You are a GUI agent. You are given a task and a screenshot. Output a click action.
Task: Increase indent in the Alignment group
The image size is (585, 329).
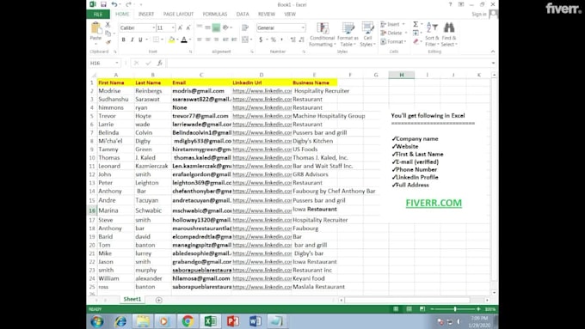coord(234,40)
